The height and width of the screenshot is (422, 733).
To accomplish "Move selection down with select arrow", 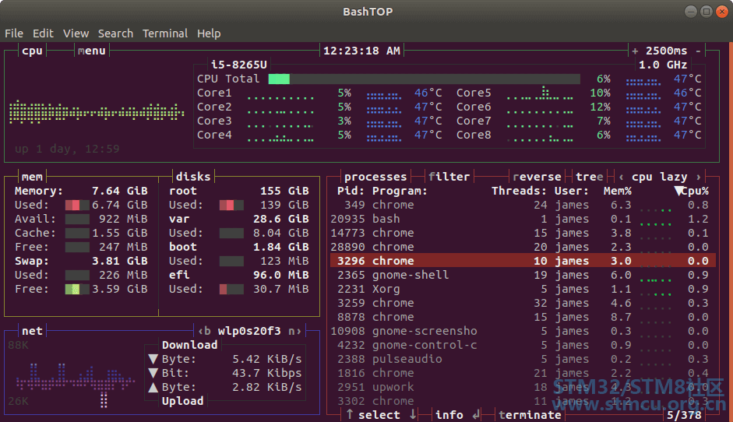I will pyautogui.click(x=413, y=414).
